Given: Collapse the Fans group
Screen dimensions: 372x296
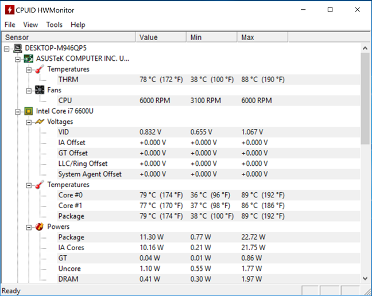Looking at the screenshot, I should tap(29, 91).
